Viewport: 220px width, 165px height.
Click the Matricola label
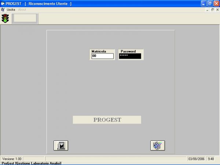99,51
